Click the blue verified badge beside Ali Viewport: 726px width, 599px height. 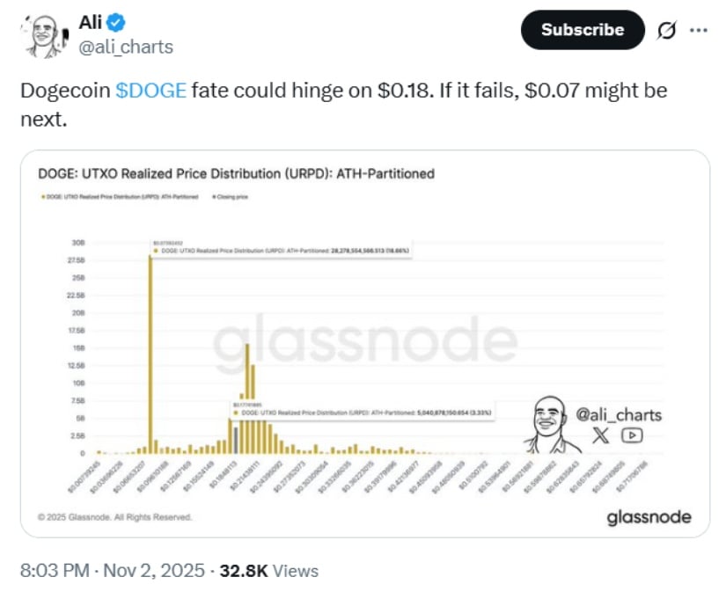tap(118, 23)
